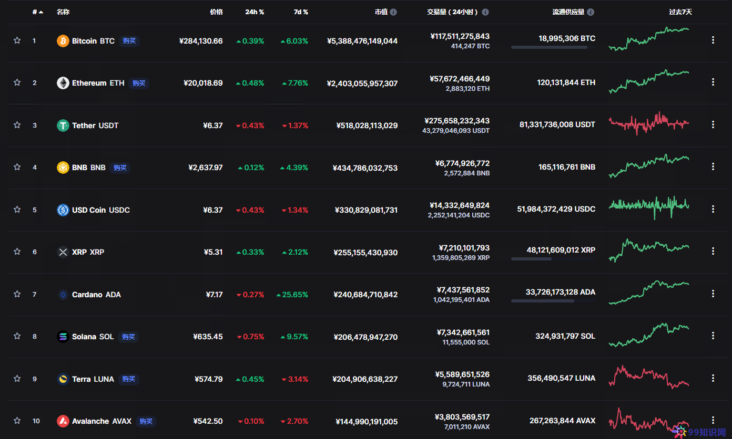
Task: Open the info icon beside 流通供应量
Action: point(591,12)
